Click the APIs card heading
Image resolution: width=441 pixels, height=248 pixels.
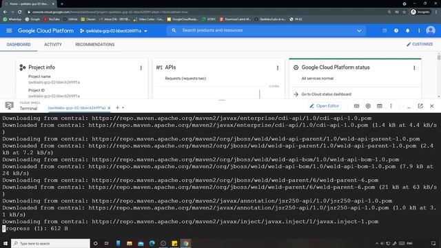tap(170, 68)
